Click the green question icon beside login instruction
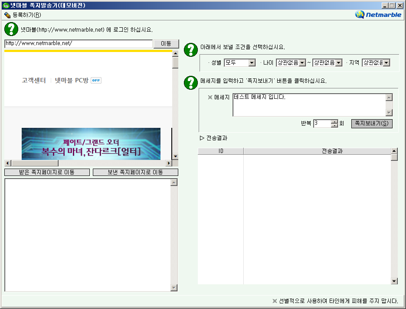Screen dimensions: 406x309 (11, 29)
